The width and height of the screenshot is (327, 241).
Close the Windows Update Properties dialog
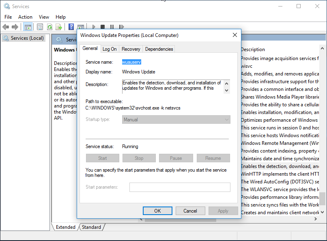click(x=235, y=35)
